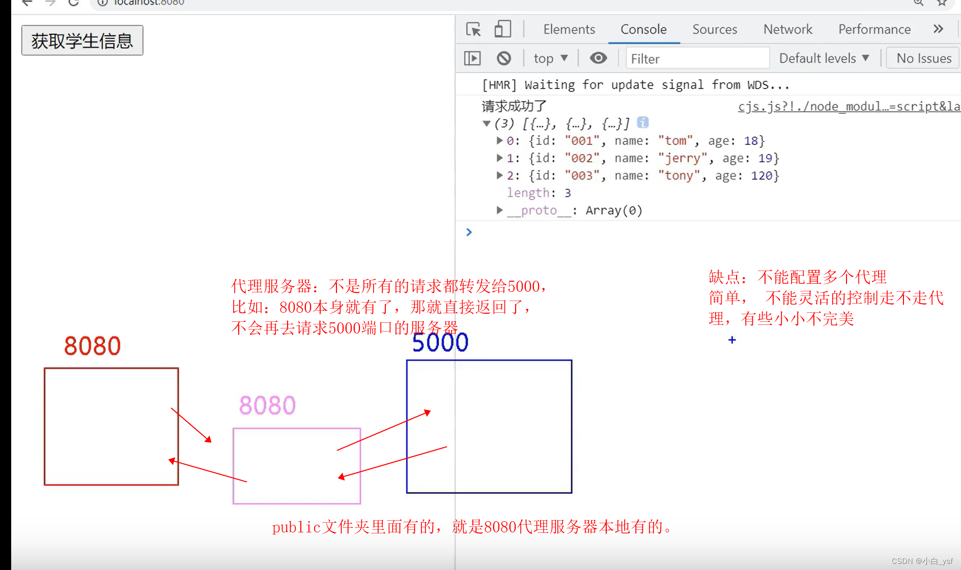Click the zoom magnifier icon in address bar
The image size is (961, 570).
918,3
